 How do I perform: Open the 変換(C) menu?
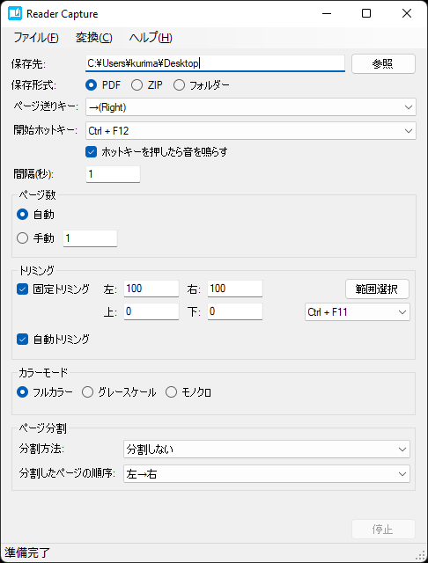tap(94, 38)
